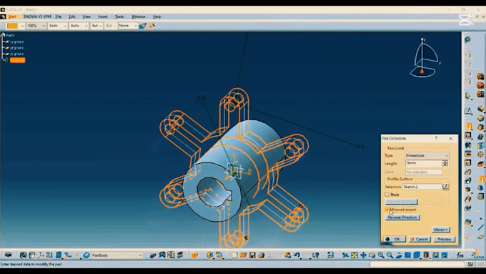The width and height of the screenshot is (486, 274).
Task: Open the File menu
Action: pyautogui.click(x=59, y=16)
